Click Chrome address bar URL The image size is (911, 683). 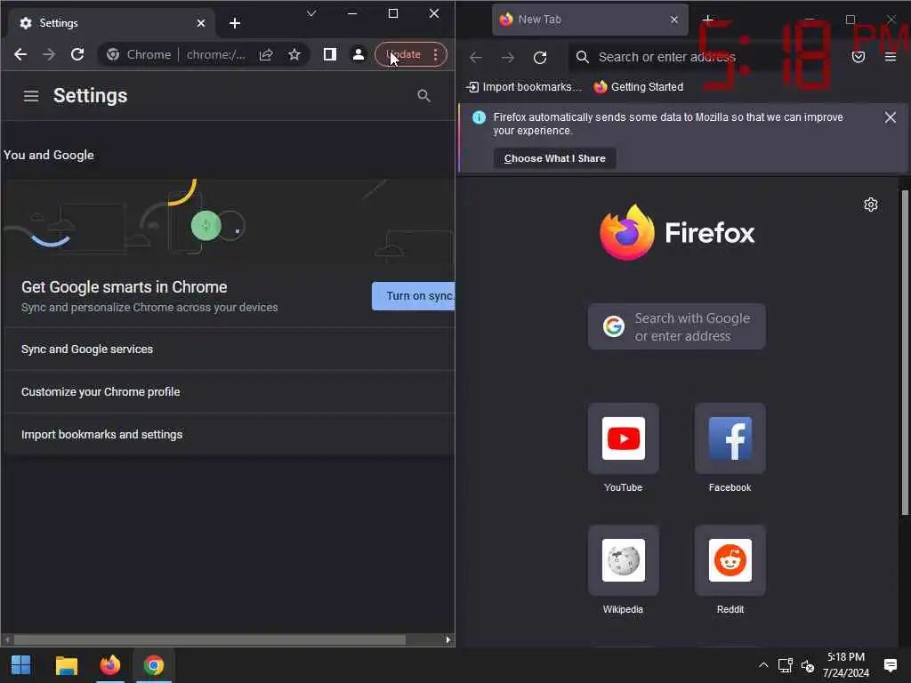215,54
